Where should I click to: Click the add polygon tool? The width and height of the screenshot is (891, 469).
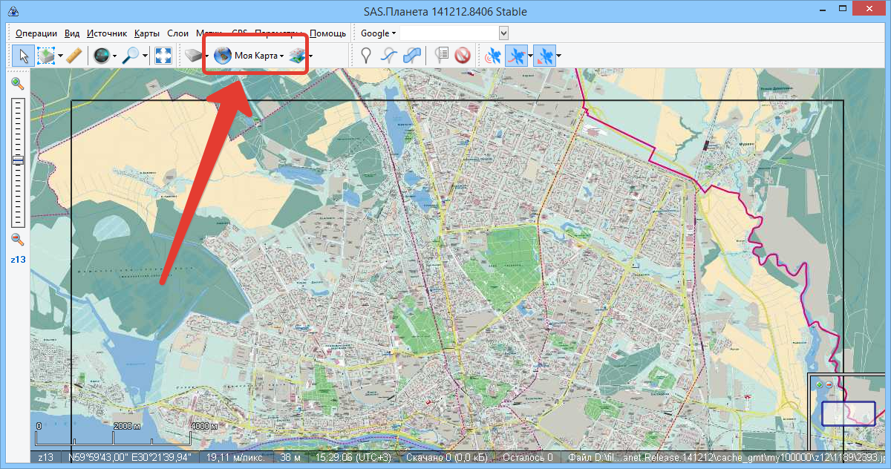[413, 56]
